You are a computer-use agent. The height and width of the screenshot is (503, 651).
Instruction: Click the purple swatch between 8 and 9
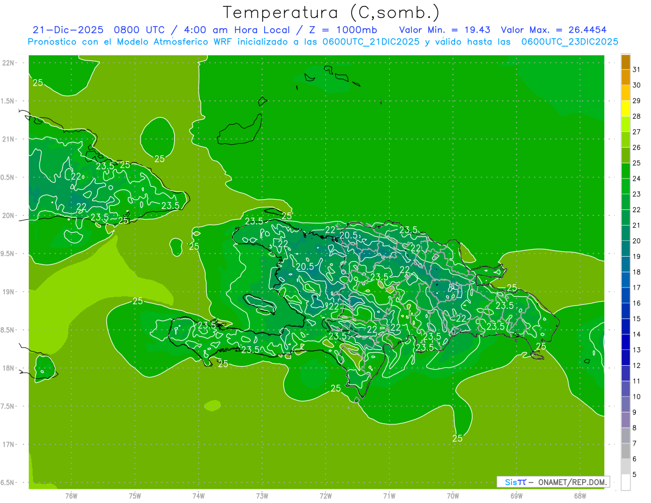pyautogui.click(x=626, y=420)
